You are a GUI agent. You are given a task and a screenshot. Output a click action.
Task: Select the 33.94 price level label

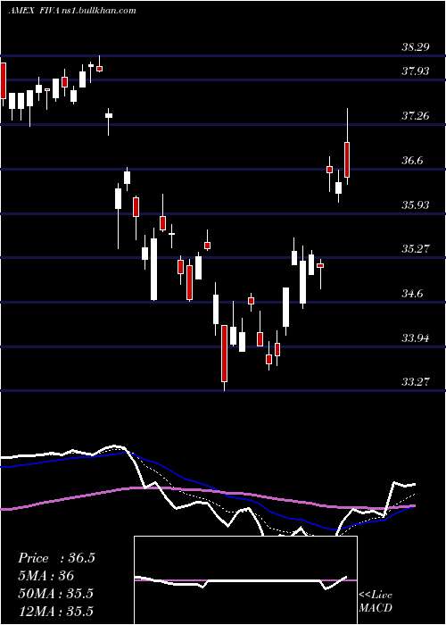tap(415, 338)
